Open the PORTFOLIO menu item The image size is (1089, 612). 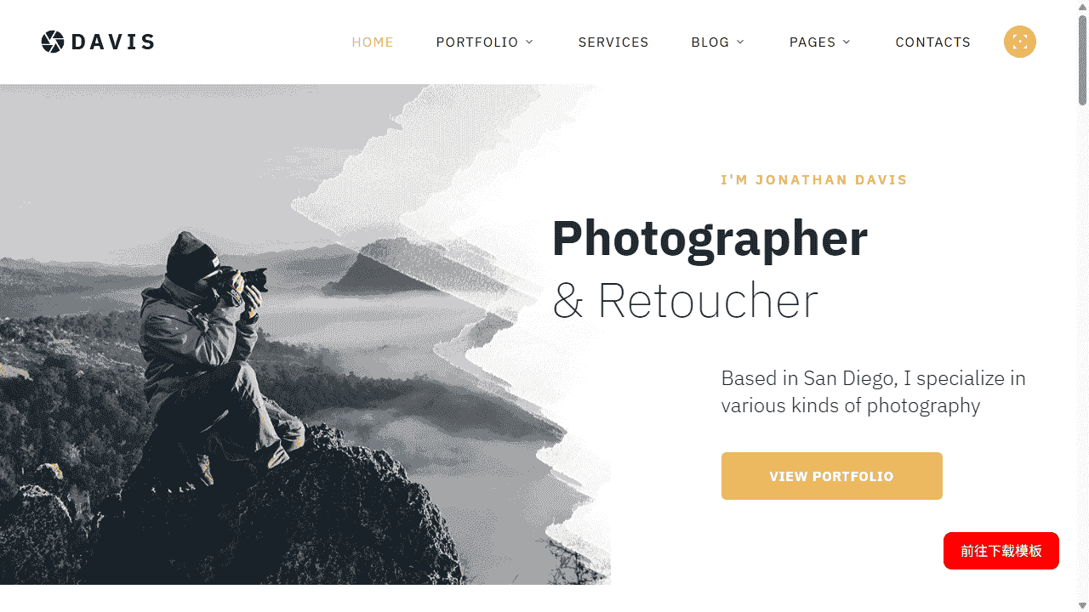pos(477,42)
